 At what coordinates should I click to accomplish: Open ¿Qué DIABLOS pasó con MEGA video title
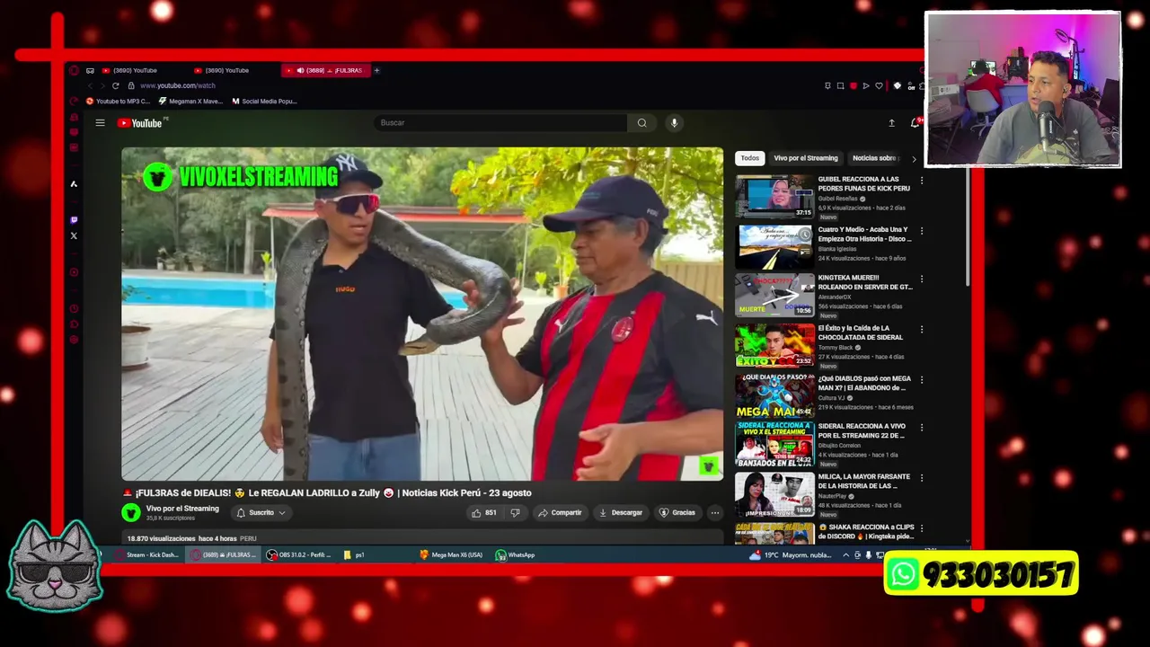tap(864, 384)
